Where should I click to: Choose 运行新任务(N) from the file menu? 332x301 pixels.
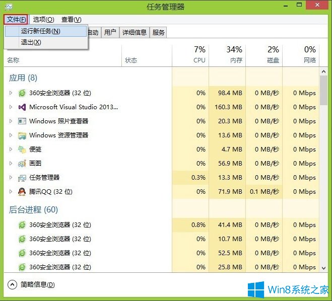click(40, 31)
